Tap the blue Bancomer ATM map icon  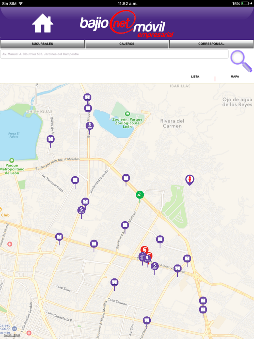click(x=14, y=329)
